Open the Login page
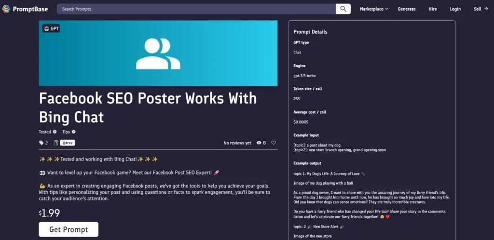 pos(455,9)
